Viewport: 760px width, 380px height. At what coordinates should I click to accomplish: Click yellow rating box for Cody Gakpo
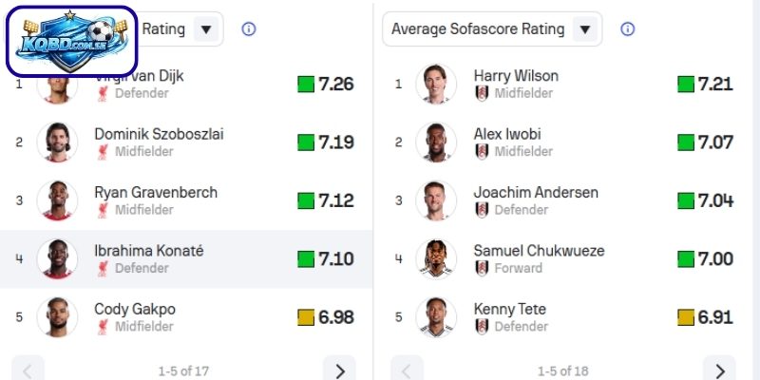306,317
